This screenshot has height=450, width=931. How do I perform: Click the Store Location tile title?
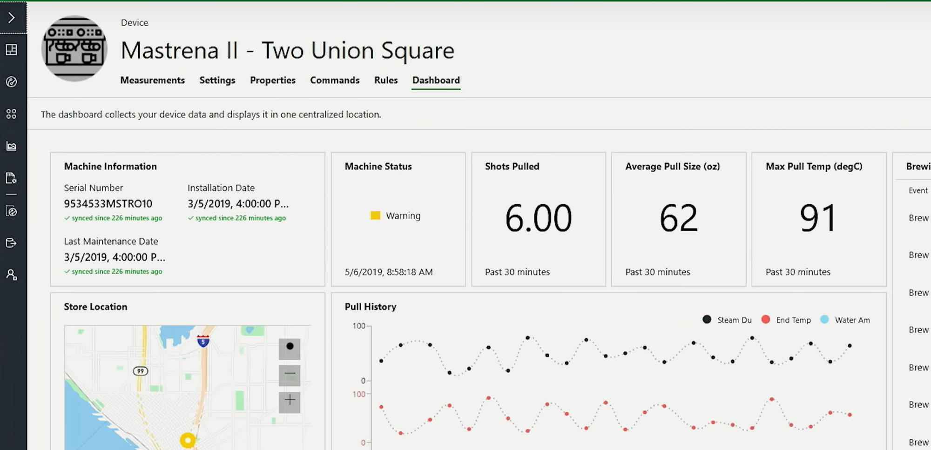click(x=95, y=307)
